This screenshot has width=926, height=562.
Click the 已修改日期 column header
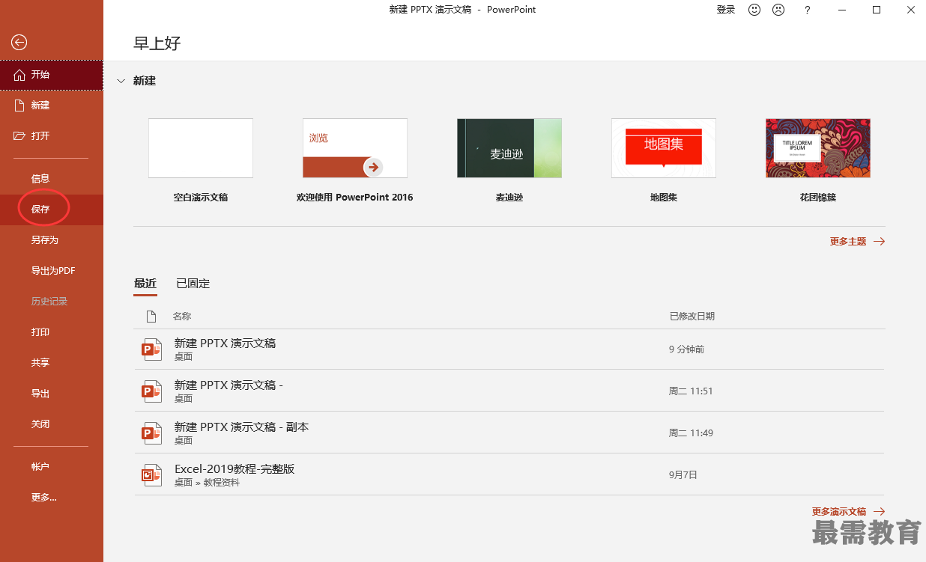(692, 317)
